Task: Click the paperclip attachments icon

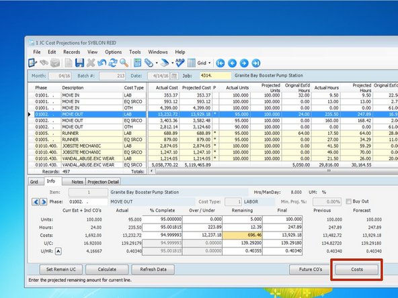Action: pyautogui.click(x=149, y=63)
